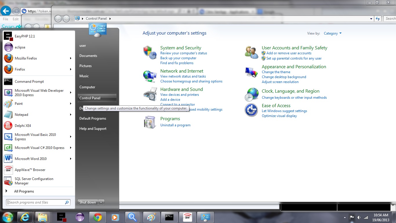
Task: Refresh the Control Panel address bar
Action: pos(377,19)
